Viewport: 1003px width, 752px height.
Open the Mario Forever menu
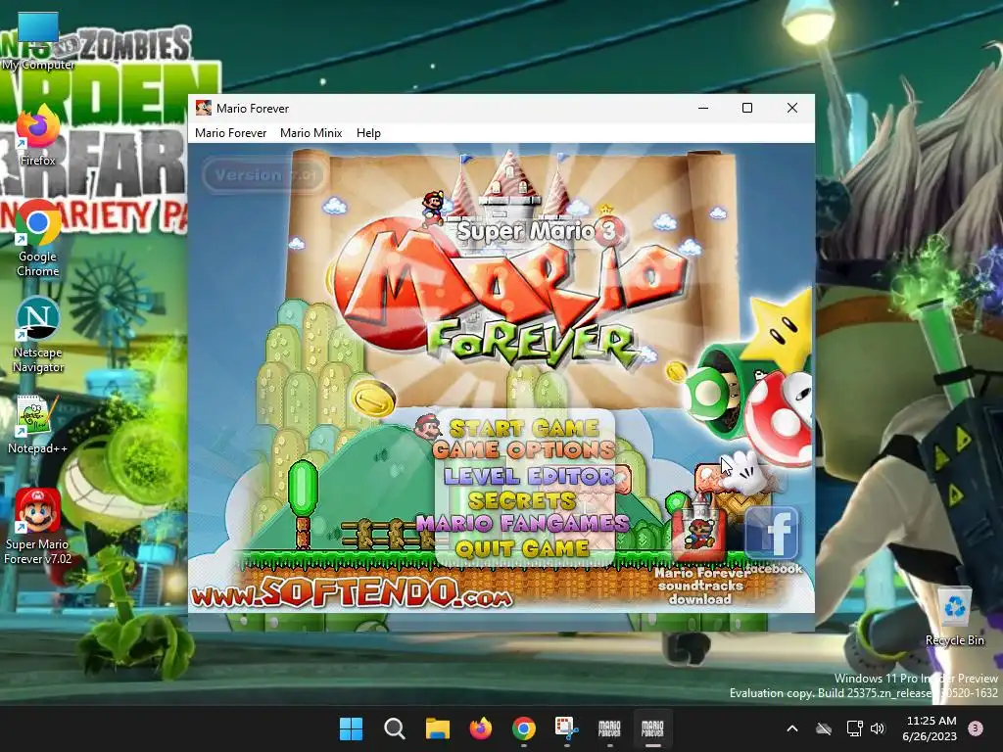[230, 133]
